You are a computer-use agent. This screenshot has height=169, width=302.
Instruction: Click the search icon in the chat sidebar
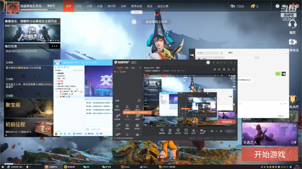68,67
